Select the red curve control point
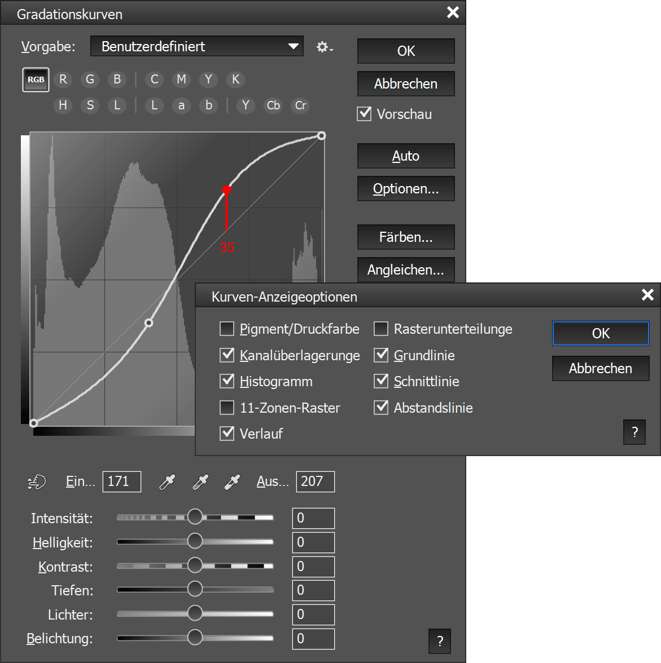661x663 pixels. click(227, 190)
